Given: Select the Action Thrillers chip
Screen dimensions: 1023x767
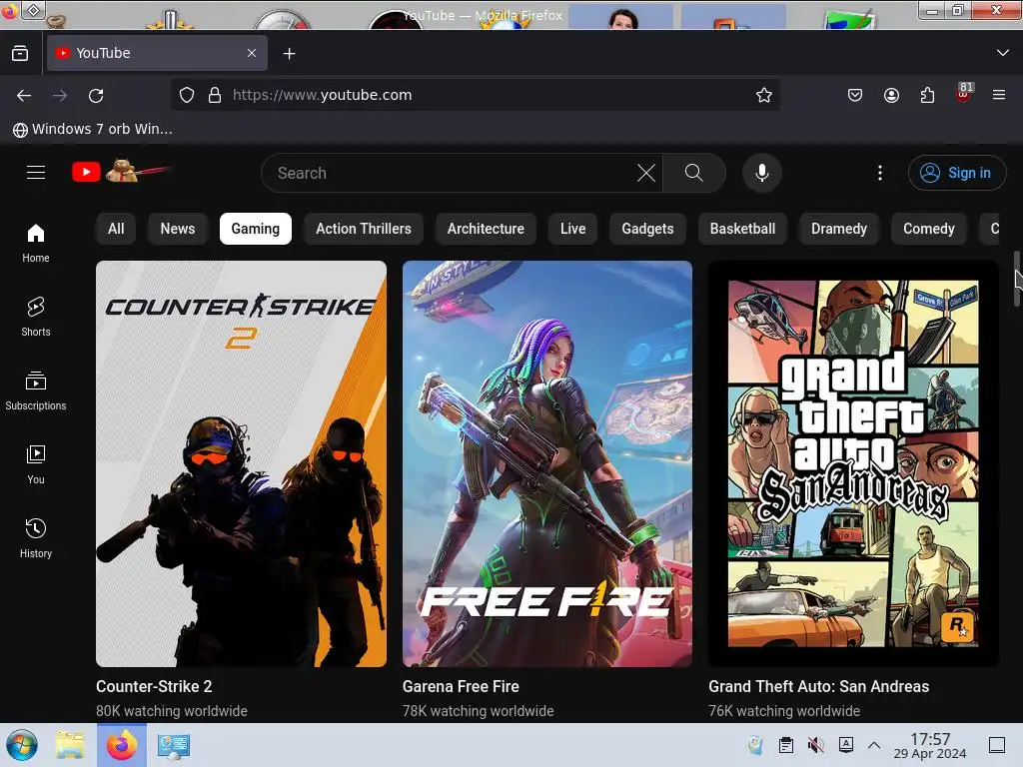Looking at the screenshot, I should tap(364, 229).
